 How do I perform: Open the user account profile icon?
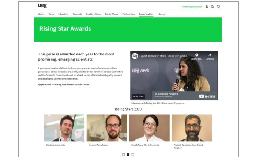click(x=207, y=7)
